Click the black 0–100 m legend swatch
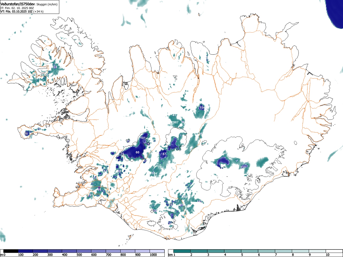This screenshot has width=343, height=257. point(11,251)
